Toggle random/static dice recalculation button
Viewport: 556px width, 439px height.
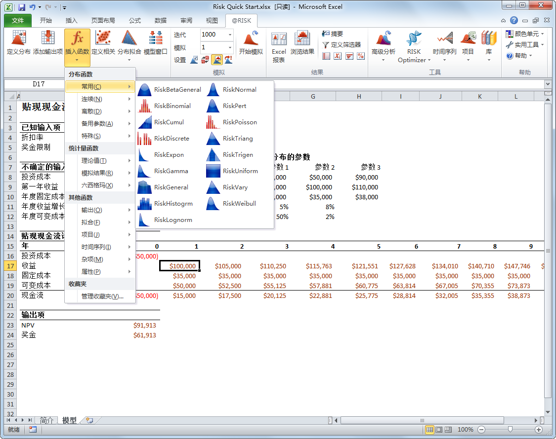coord(205,60)
